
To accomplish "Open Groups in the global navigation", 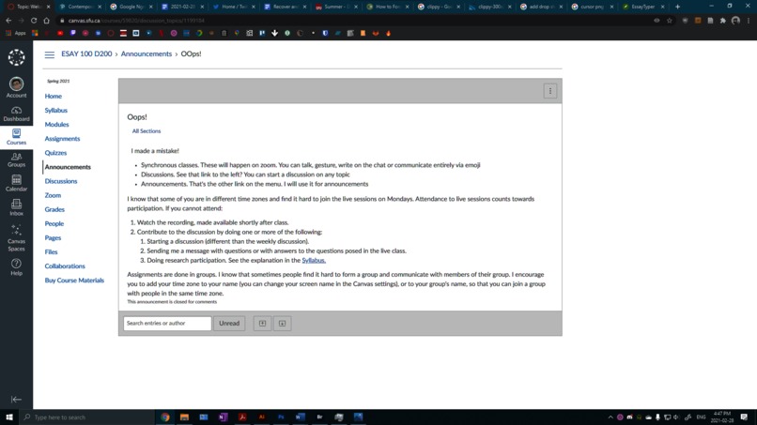I will pos(16,159).
